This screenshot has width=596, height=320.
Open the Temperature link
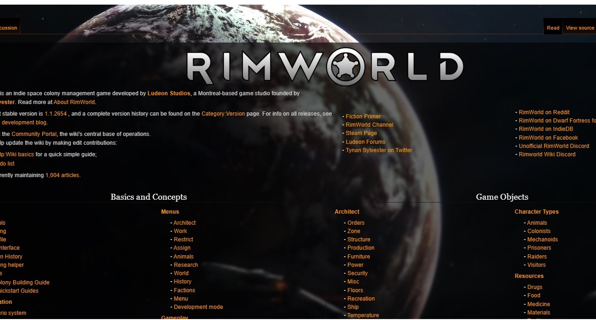coord(363,315)
